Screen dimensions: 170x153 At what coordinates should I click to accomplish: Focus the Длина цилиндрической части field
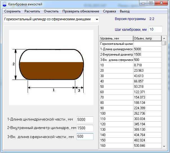pos(85,119)
